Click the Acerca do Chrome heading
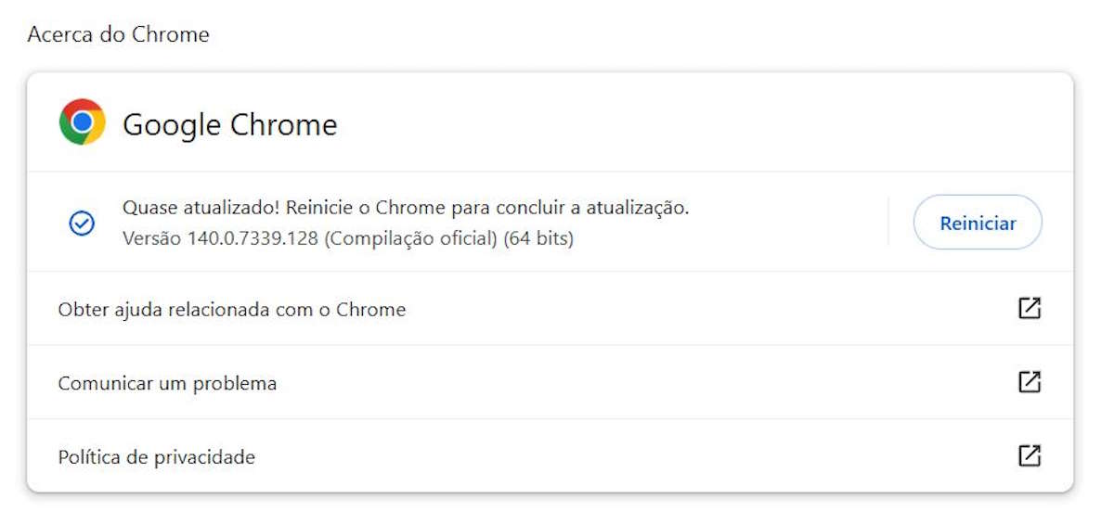Image resolution: width=1114 pixels, height=524 pixels. [118, 35]
